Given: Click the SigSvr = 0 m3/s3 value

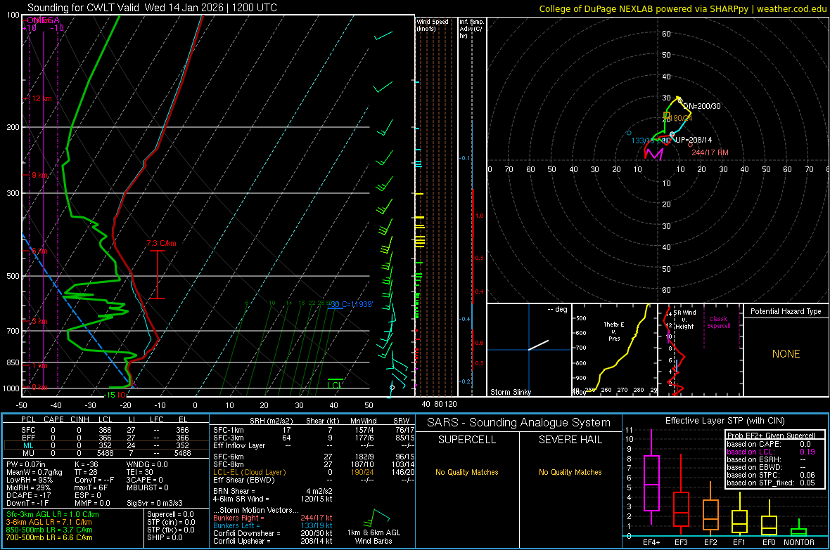Looking at the screenshot, I should (x=155, y=503).
